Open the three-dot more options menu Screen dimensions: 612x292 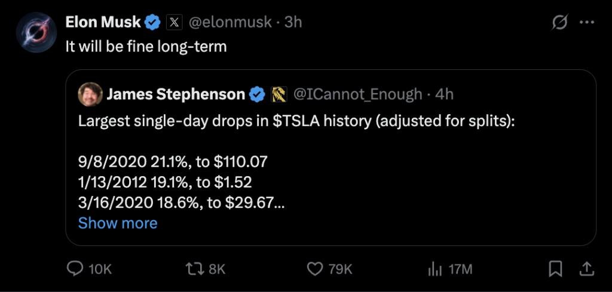point(587,23)
